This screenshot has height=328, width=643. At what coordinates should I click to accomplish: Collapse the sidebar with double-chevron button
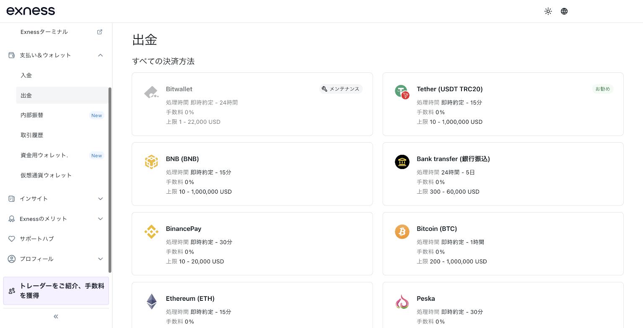coord(56,317)
